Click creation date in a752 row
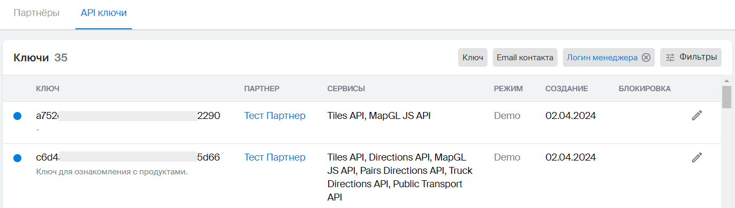This screenshot has width=735, height=208. pyautogui.click(x=570, y=116)
